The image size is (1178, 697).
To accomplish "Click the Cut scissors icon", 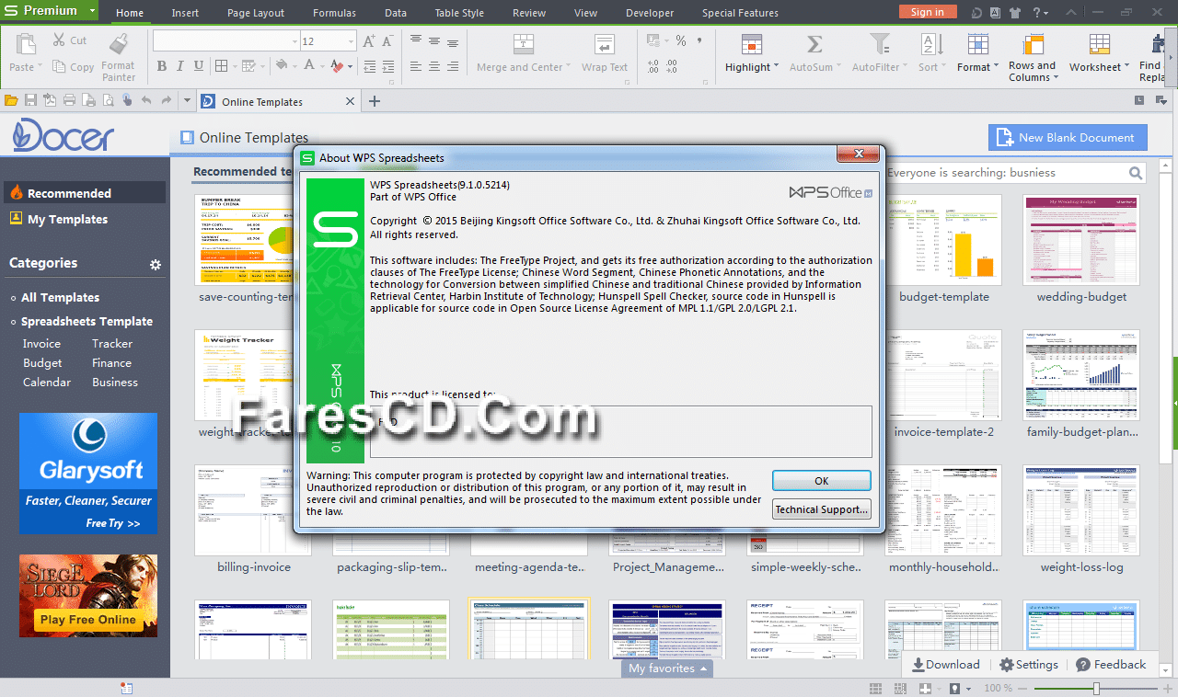I will click(59, 40).
